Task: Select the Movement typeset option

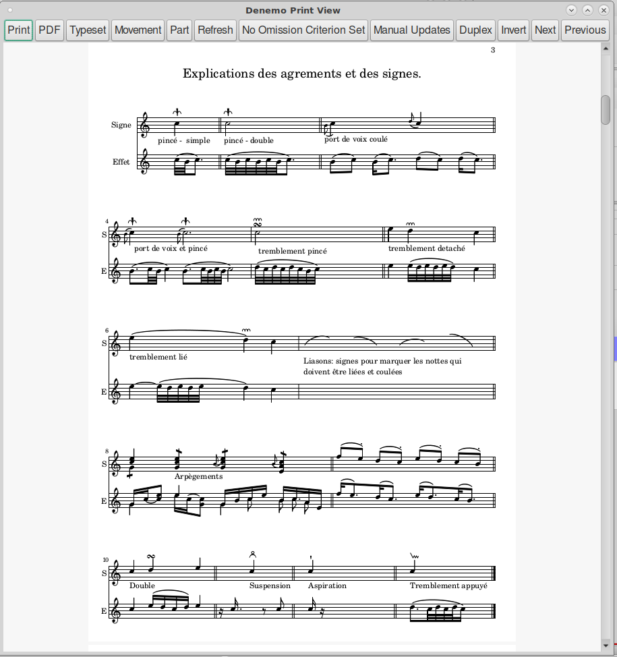Action: [88, 30]
